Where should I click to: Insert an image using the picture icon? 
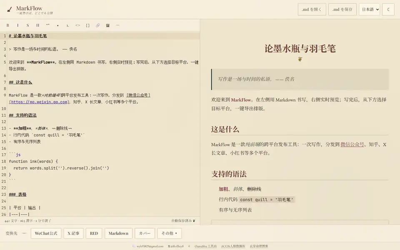(107, 25)
